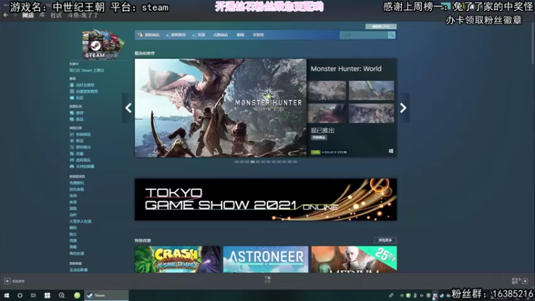The width and height of the screenshot is (535, 301).
Task: Click the 浏览更多 button
Action: pos(385,240)
